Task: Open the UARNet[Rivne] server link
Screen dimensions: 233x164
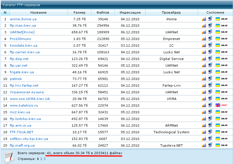Action: pos(22,32)
